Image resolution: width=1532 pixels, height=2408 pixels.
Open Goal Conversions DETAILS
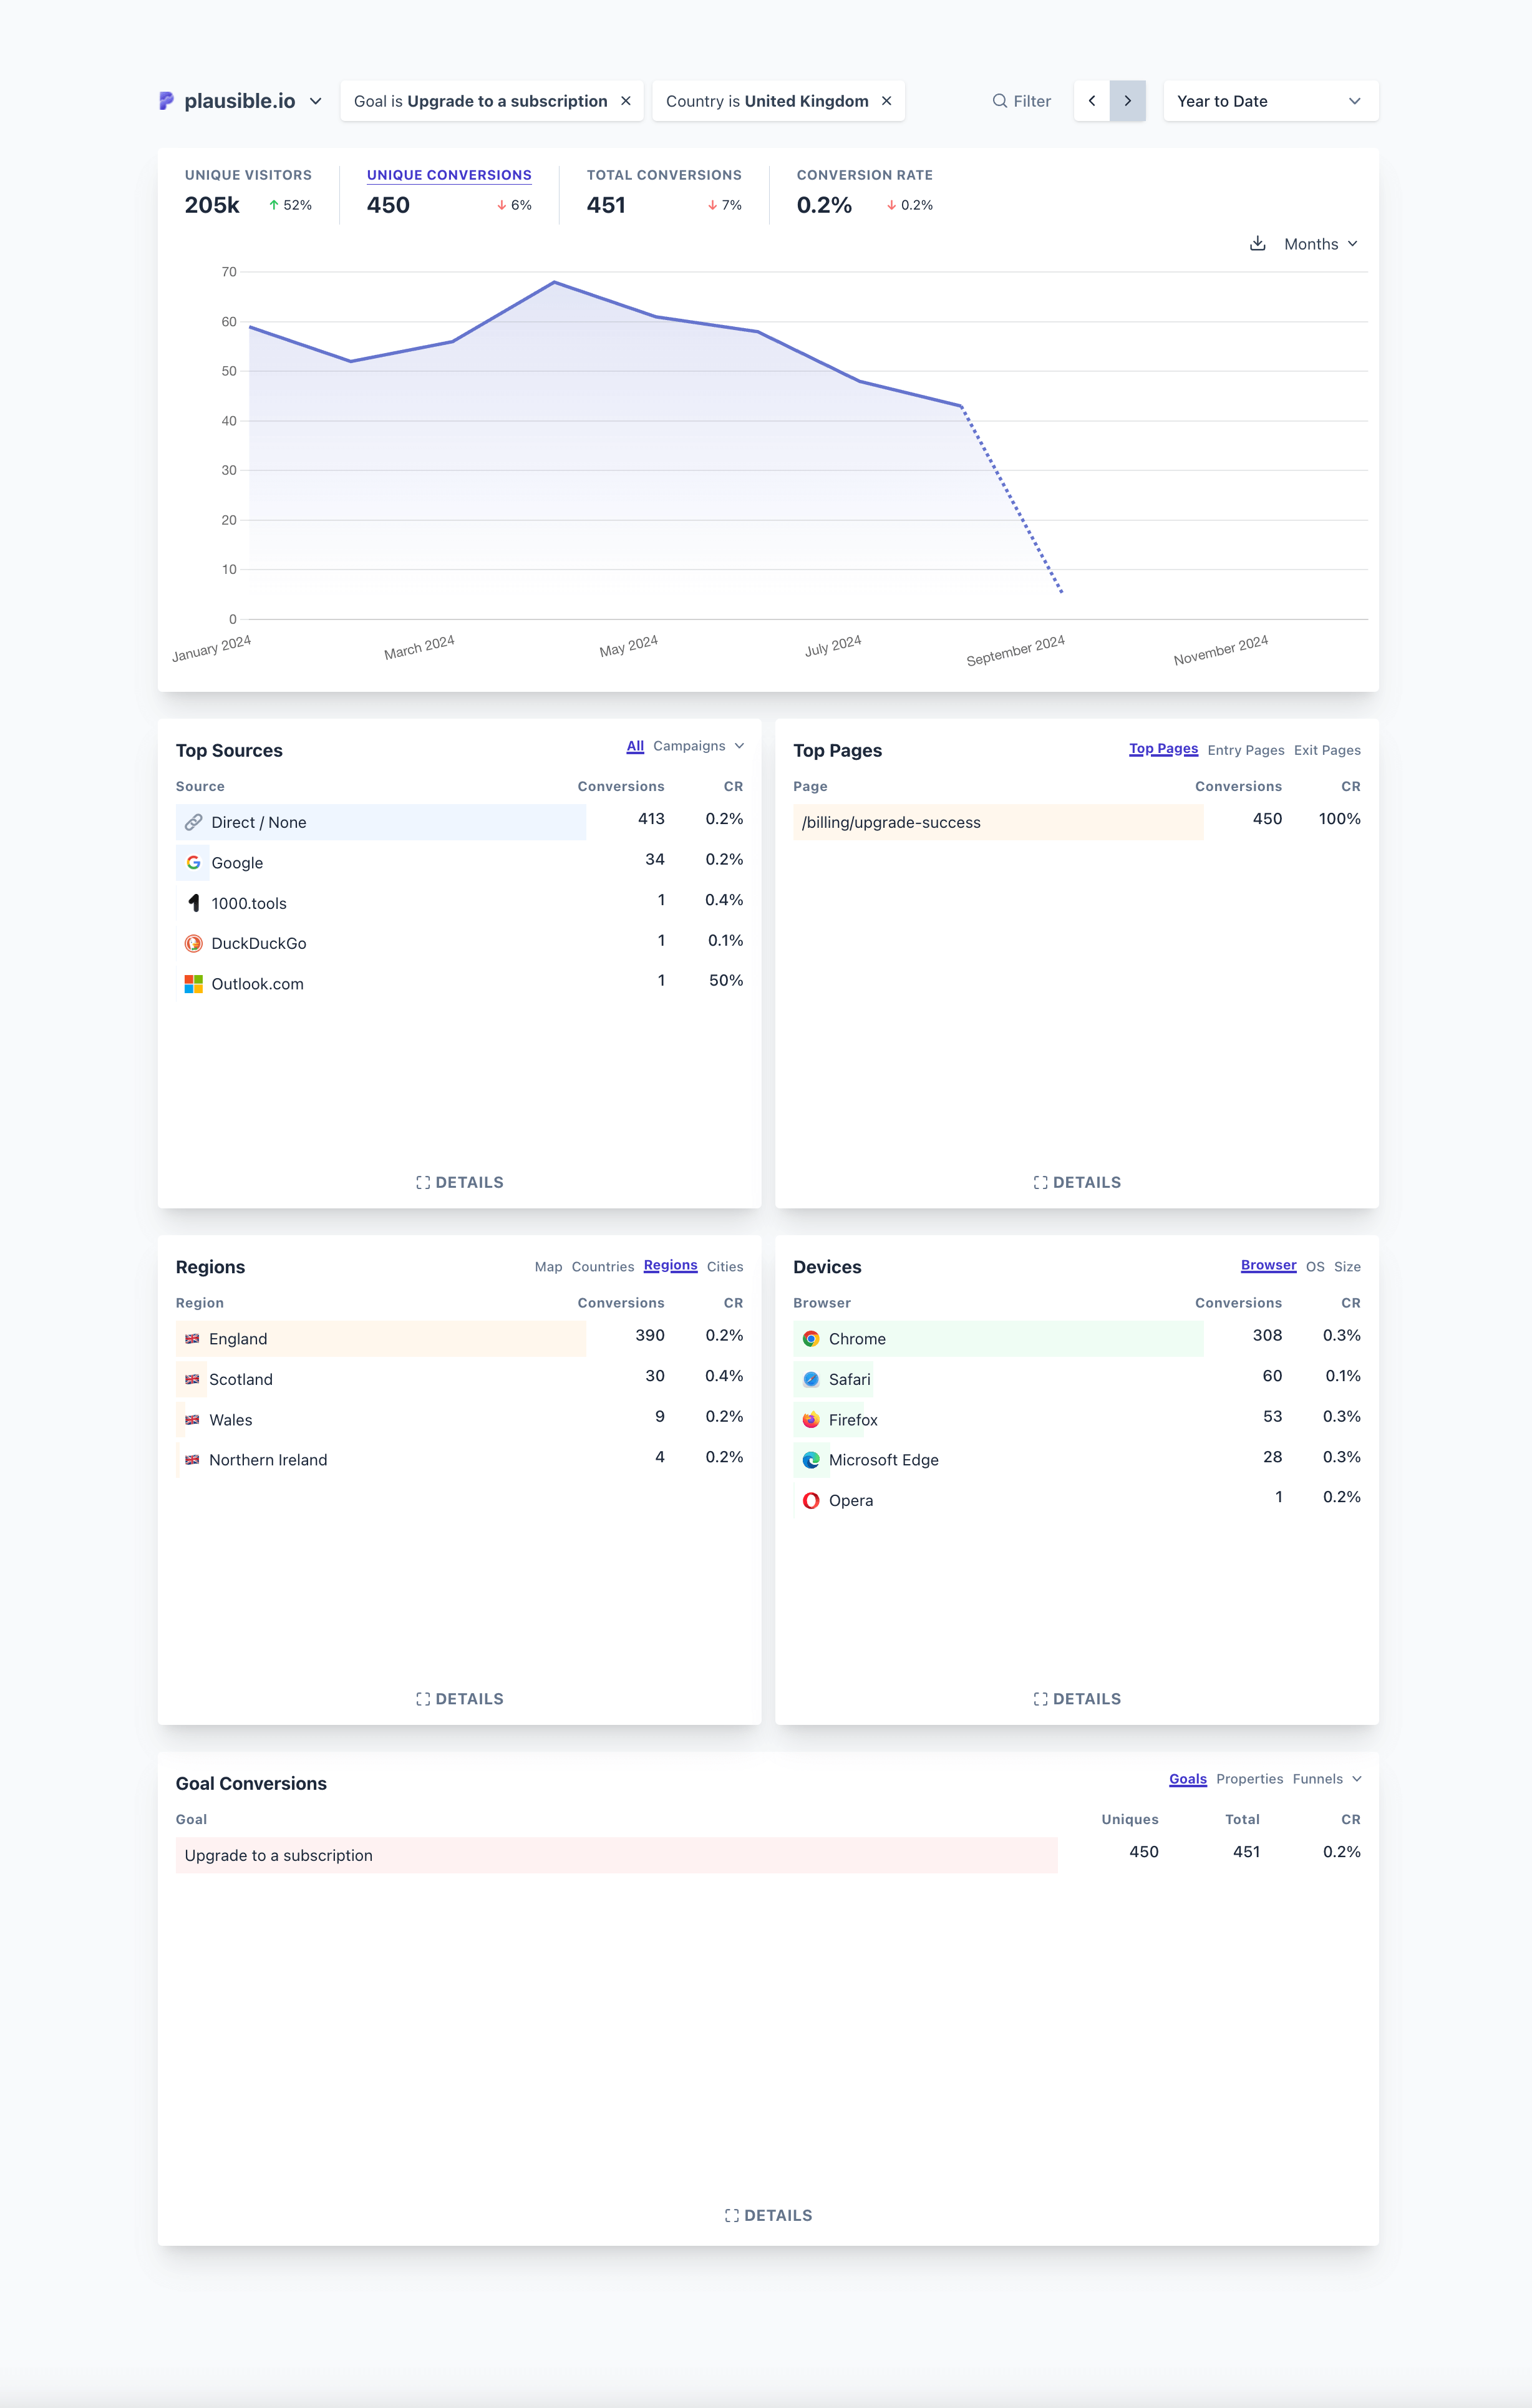click(768, 2216)
